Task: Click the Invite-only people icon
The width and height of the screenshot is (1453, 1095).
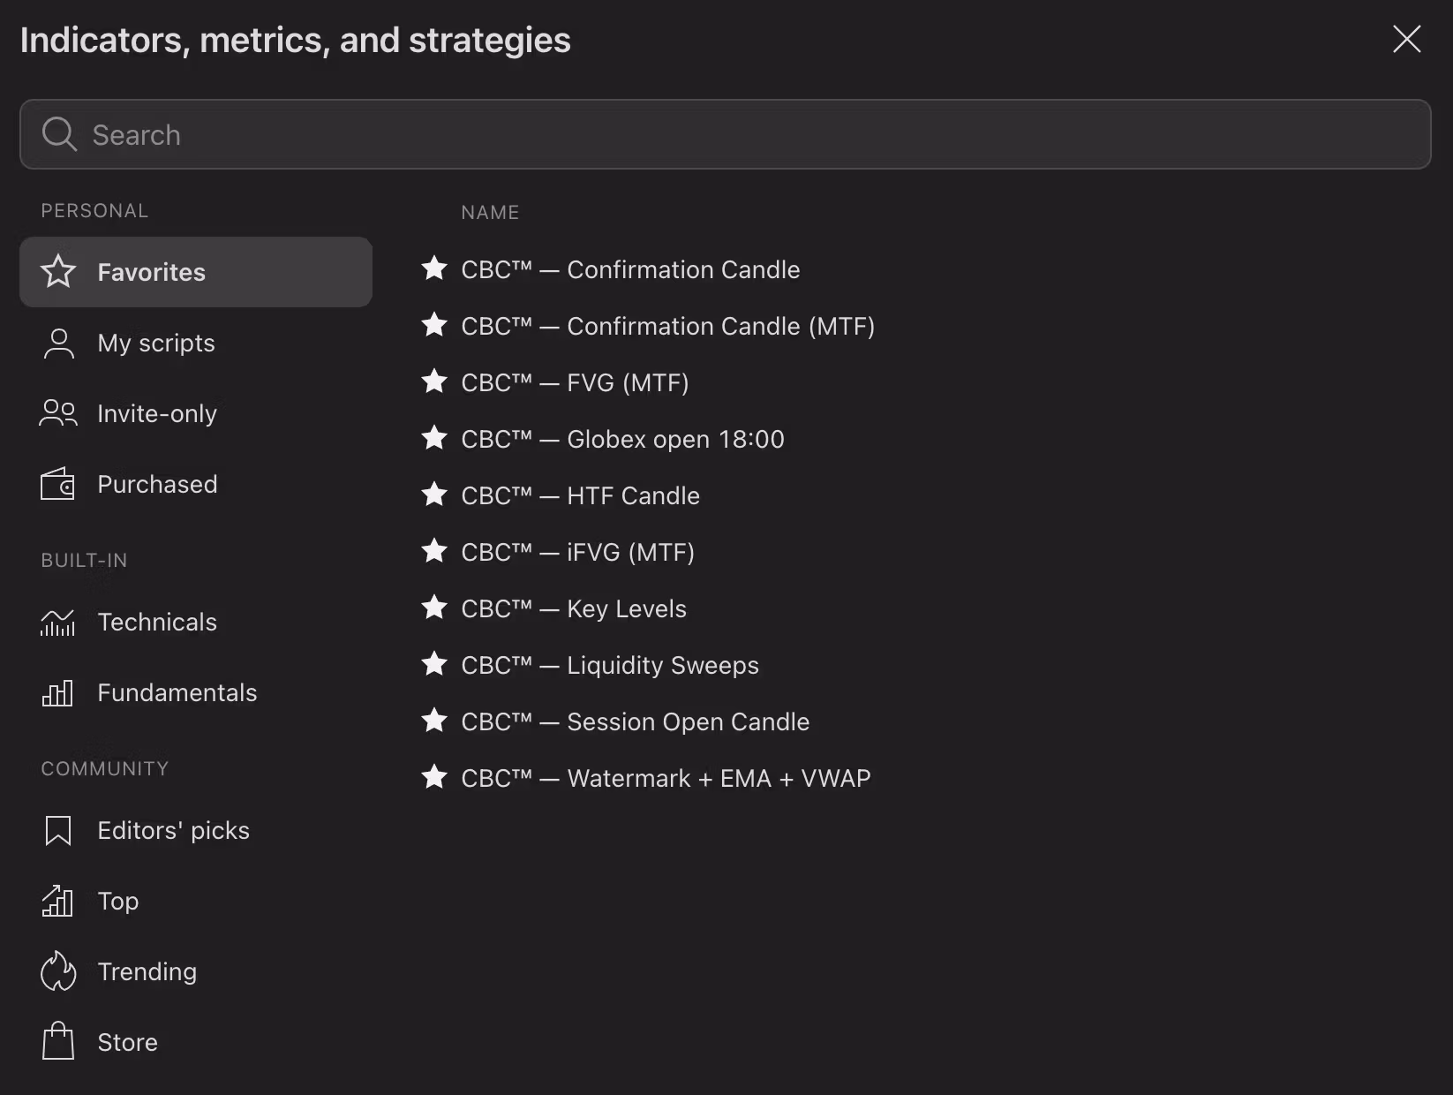Action: coord(57,413)
